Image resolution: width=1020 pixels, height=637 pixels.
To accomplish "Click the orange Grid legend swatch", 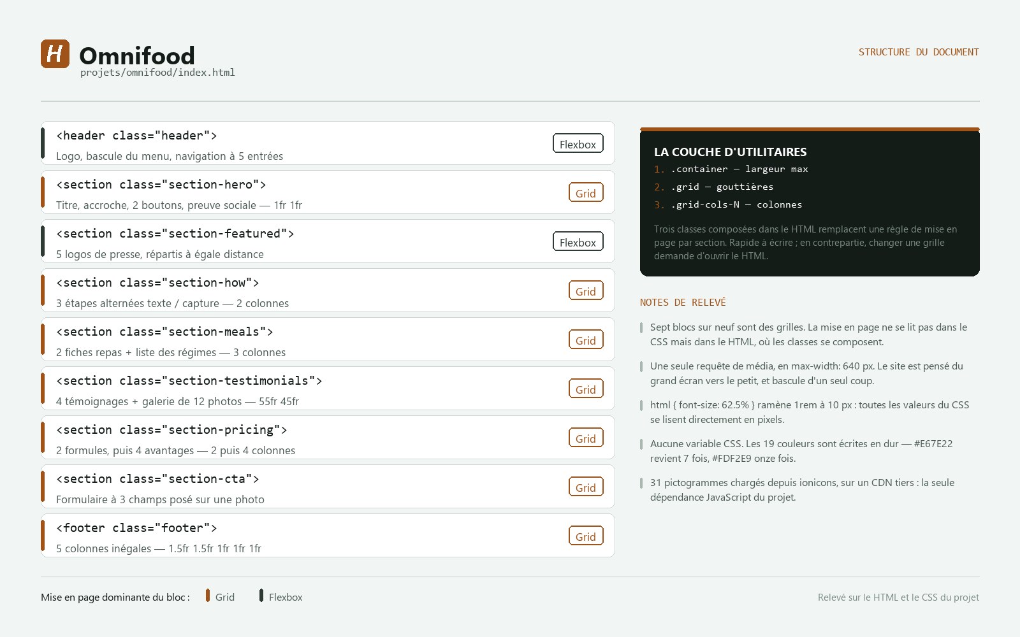I will coord(208,596).
